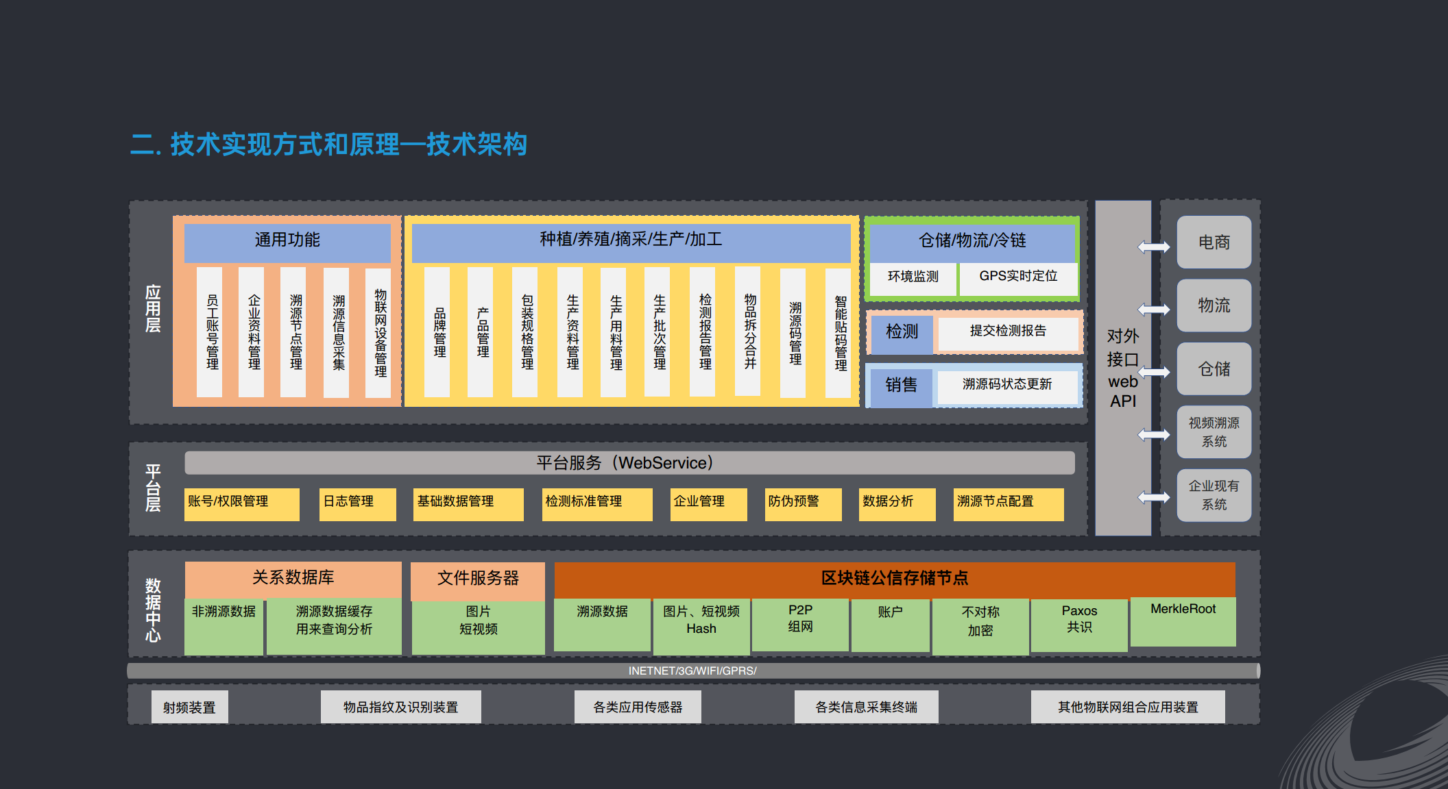The image size is (1448, 789).
Task: Click the INETNET/3G/WIFI/GPRS/ bar
Action: (x=693, y=671)
